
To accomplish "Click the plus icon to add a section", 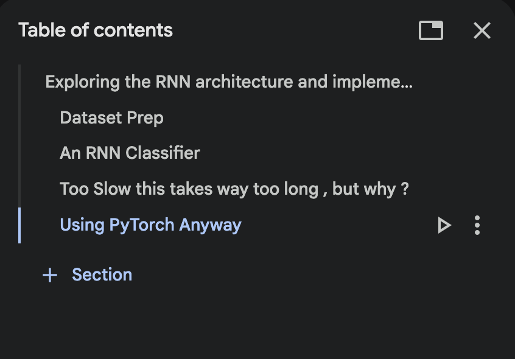I will [x=50, y=275].
